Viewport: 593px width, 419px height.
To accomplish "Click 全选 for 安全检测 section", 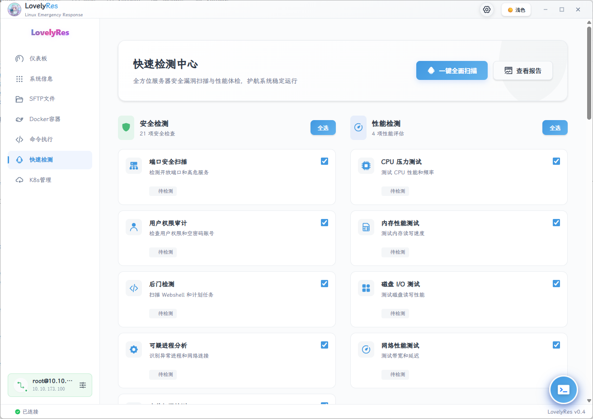I will point(323,128).
